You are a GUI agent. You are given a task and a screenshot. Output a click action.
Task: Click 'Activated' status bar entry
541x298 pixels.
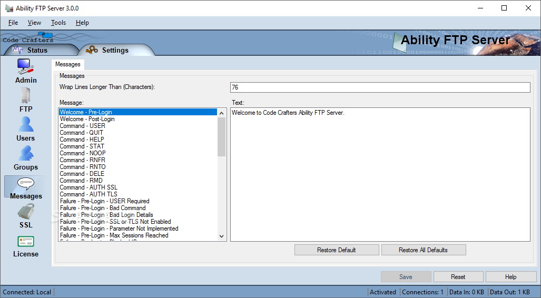coord(383,292)
